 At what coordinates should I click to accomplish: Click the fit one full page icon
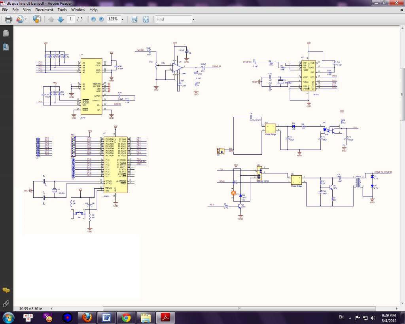click(x=146, y=19)
